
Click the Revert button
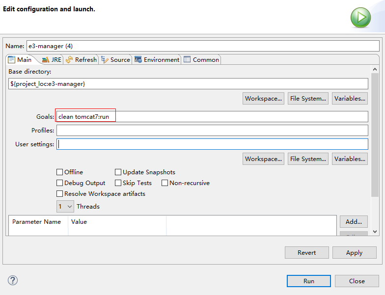click(306, 252)
